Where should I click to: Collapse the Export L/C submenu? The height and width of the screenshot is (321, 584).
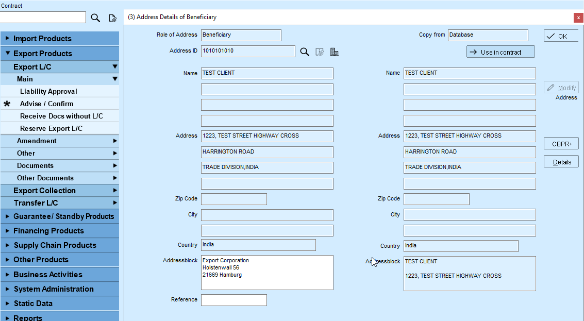click(60, 66)
